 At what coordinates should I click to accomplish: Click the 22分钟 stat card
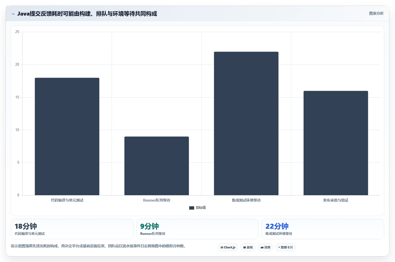[323, 229]
